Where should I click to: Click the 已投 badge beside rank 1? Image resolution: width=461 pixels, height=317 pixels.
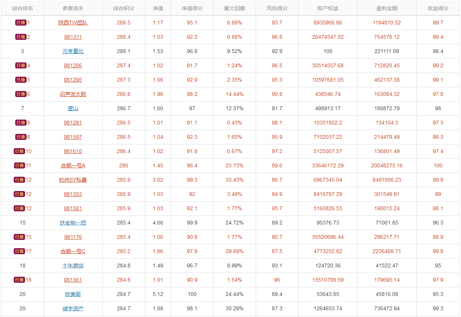pyautogui.click(x=21, y=23)
